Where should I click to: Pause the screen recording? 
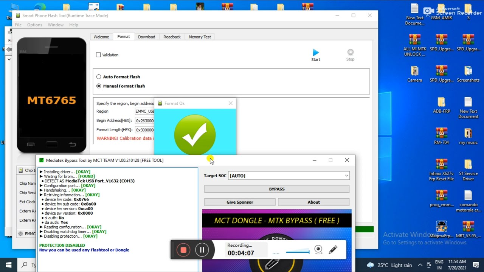pos(202,250)
